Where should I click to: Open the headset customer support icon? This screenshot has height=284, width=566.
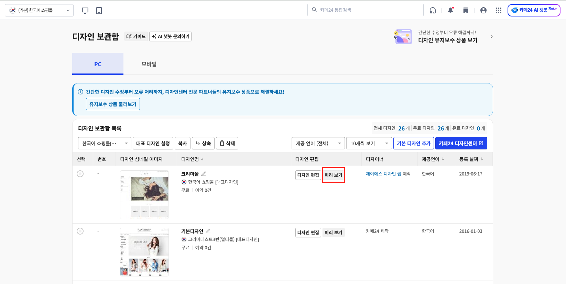point(433,10)
